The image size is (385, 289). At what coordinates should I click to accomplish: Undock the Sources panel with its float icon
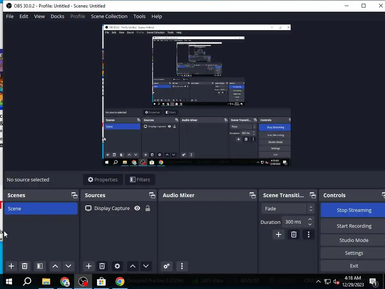coord(152,195)
